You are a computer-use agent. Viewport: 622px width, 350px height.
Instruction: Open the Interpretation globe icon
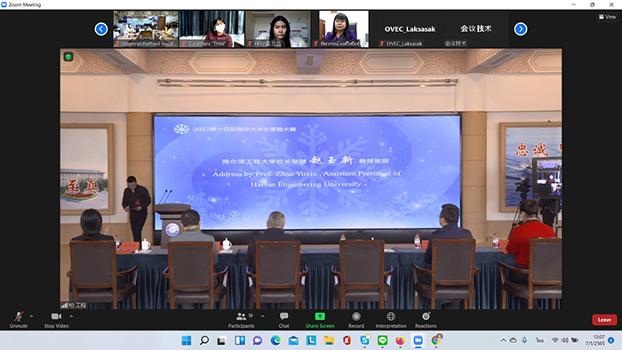[391, 316]
